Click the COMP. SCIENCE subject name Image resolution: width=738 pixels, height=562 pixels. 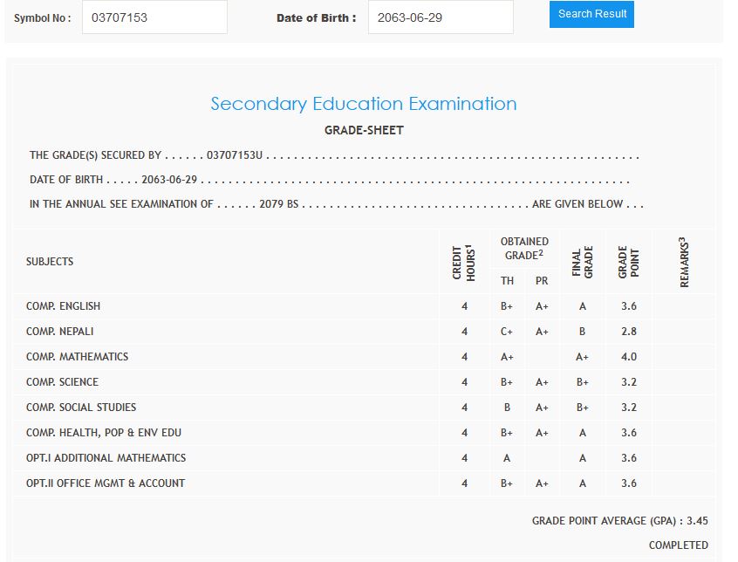click(63, 382)
